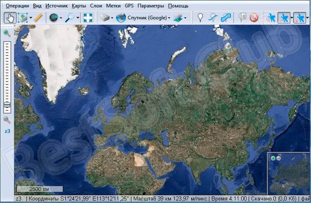Open the Карты menu
Viewport: 311px width, 203px height.
pyautogui.click(x=79, y=6)
